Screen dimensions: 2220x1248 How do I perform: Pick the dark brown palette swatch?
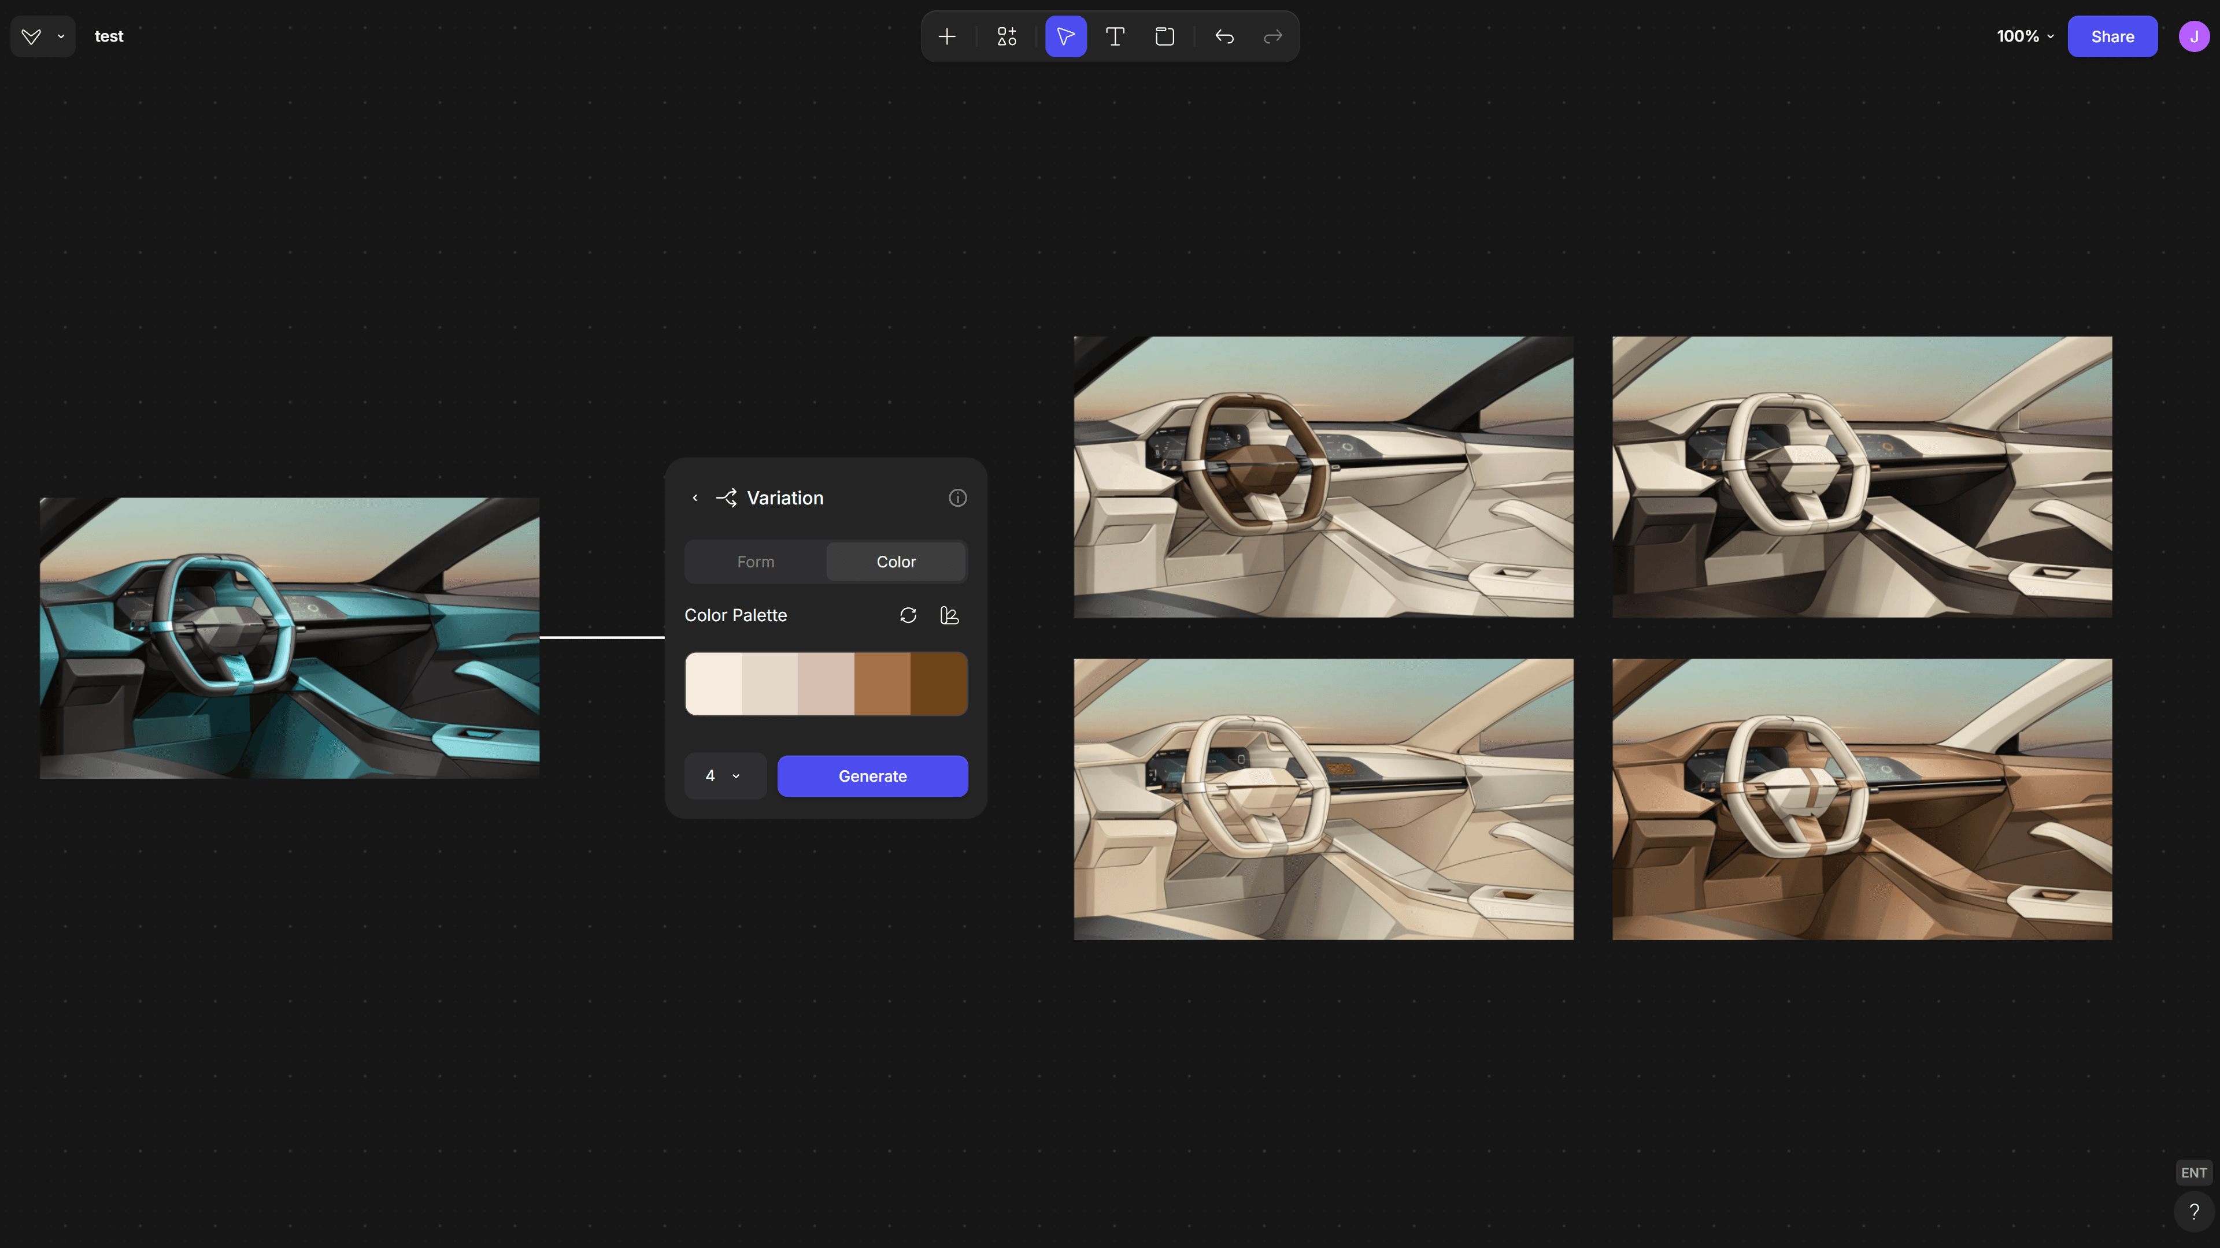(x=938, y=684)
